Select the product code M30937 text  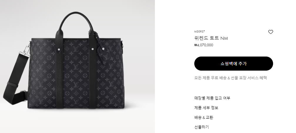199,32
